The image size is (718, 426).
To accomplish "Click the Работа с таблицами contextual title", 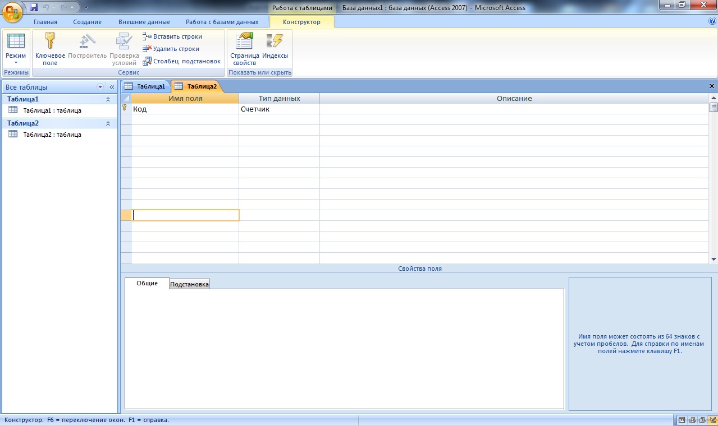I will tap(302, 8).
